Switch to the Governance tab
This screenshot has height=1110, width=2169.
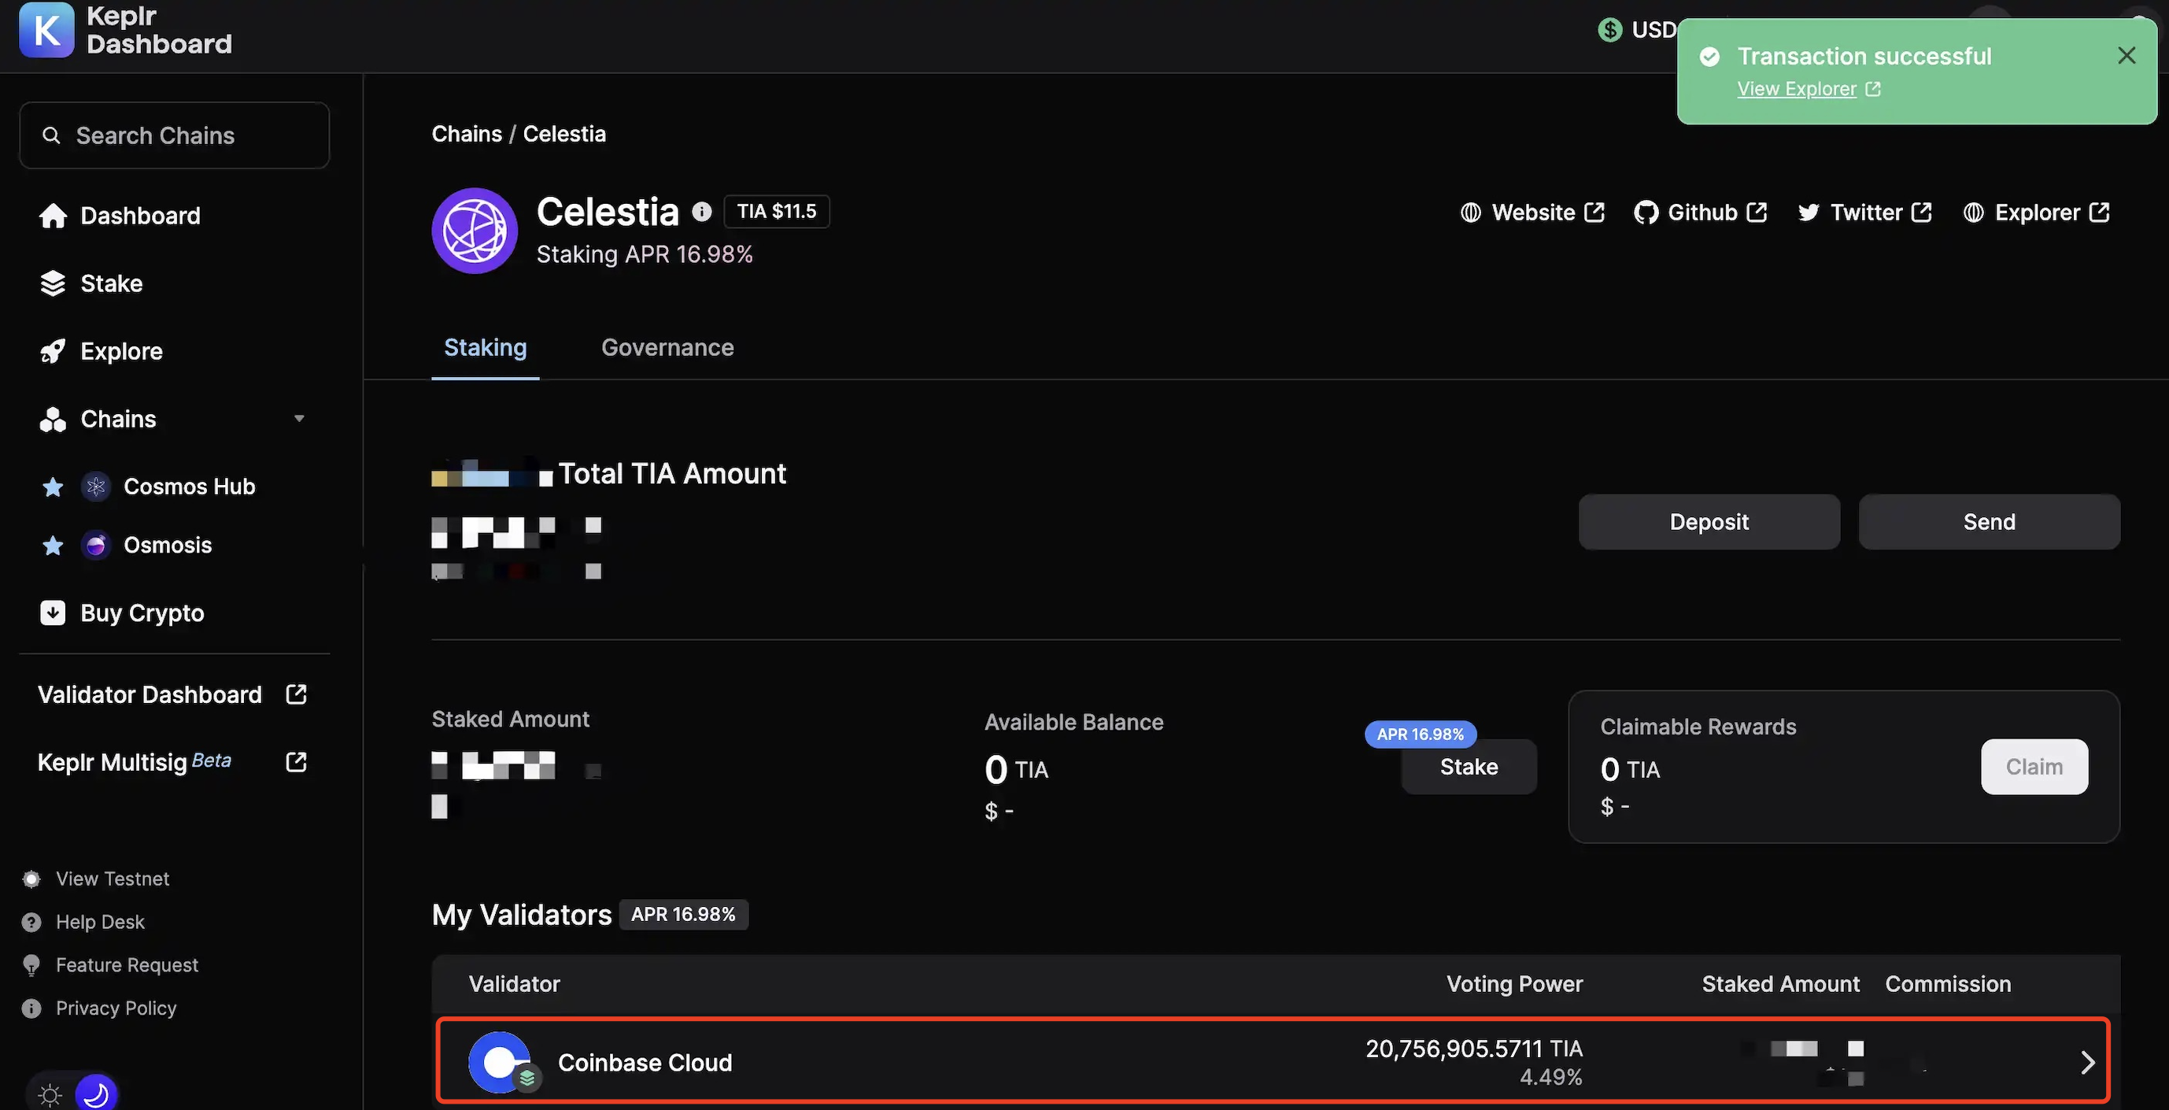click(x=667, y=348)
